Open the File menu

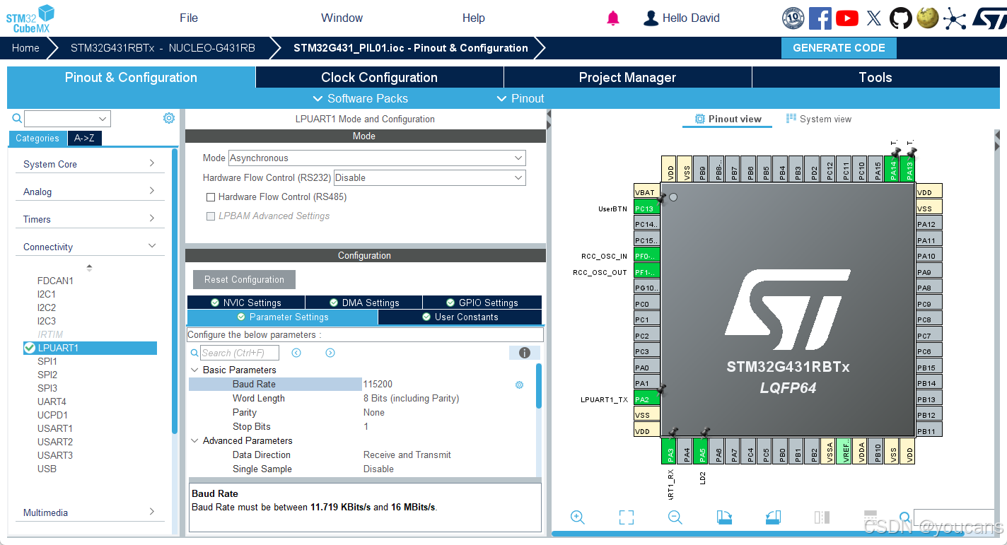click(x=189, y=18)
